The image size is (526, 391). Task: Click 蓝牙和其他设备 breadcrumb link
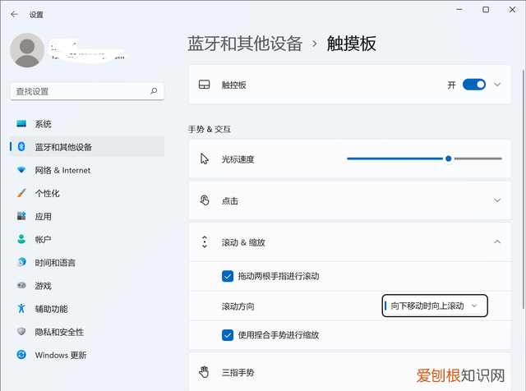(x=245, y=44)
